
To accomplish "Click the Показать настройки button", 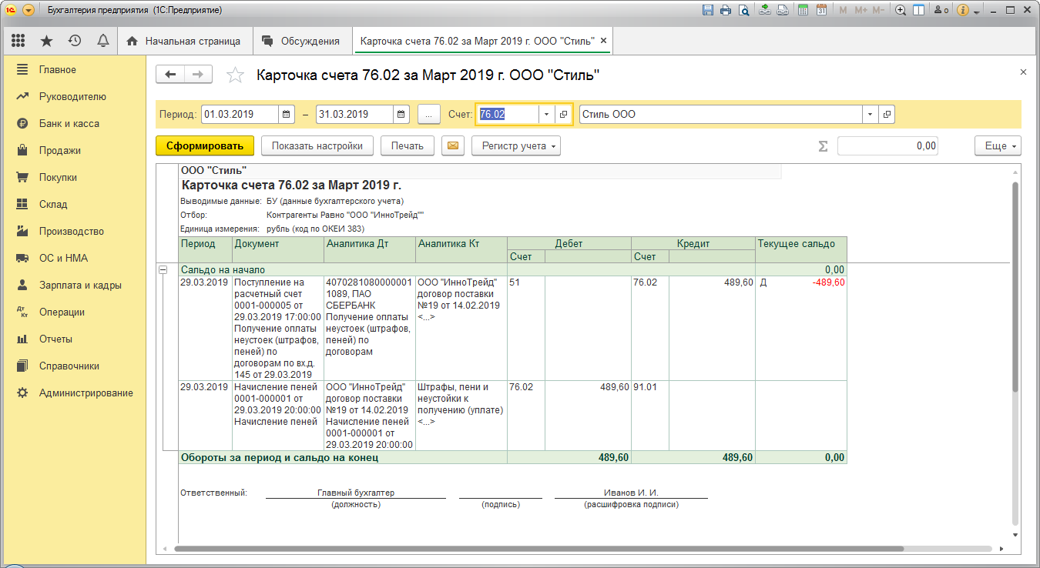I will coord(317,145).
